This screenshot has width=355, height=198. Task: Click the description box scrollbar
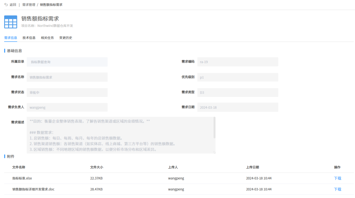pos(214,128)
